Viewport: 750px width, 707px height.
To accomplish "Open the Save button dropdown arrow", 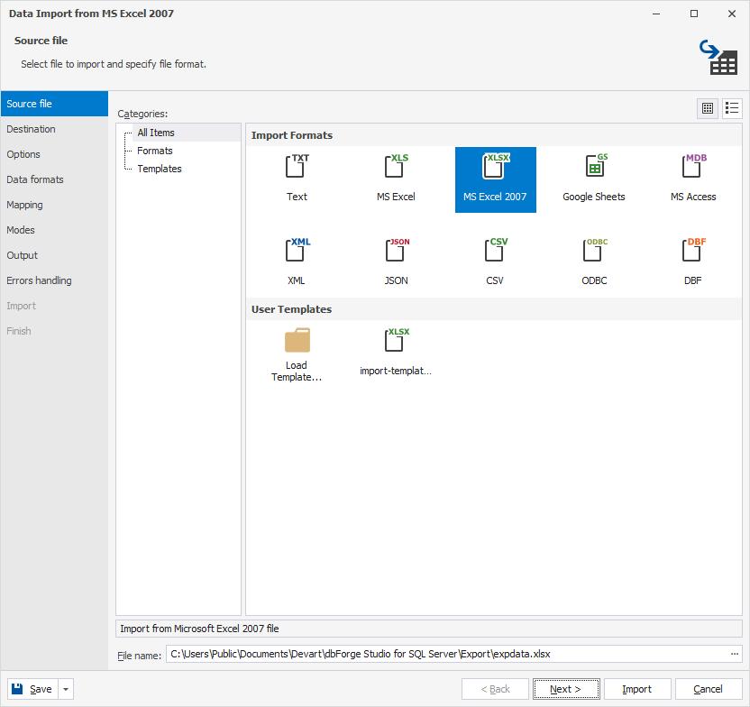I will (66, 689).
